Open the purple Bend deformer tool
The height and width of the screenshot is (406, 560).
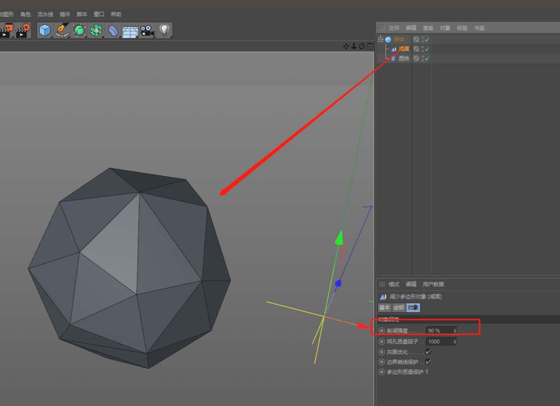click(x=113, y=30)
